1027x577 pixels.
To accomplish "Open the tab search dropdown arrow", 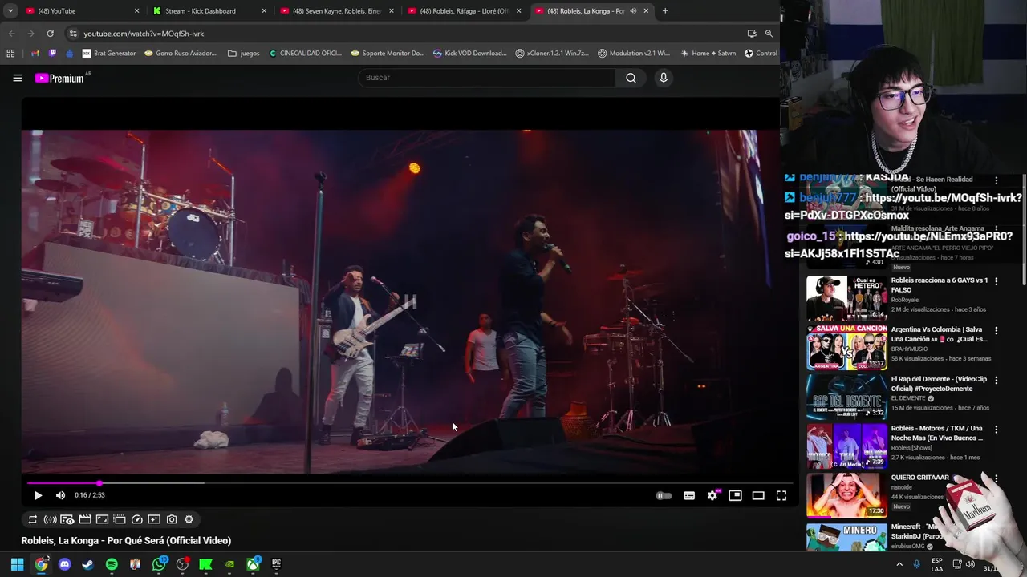I will tap(10, 11).
